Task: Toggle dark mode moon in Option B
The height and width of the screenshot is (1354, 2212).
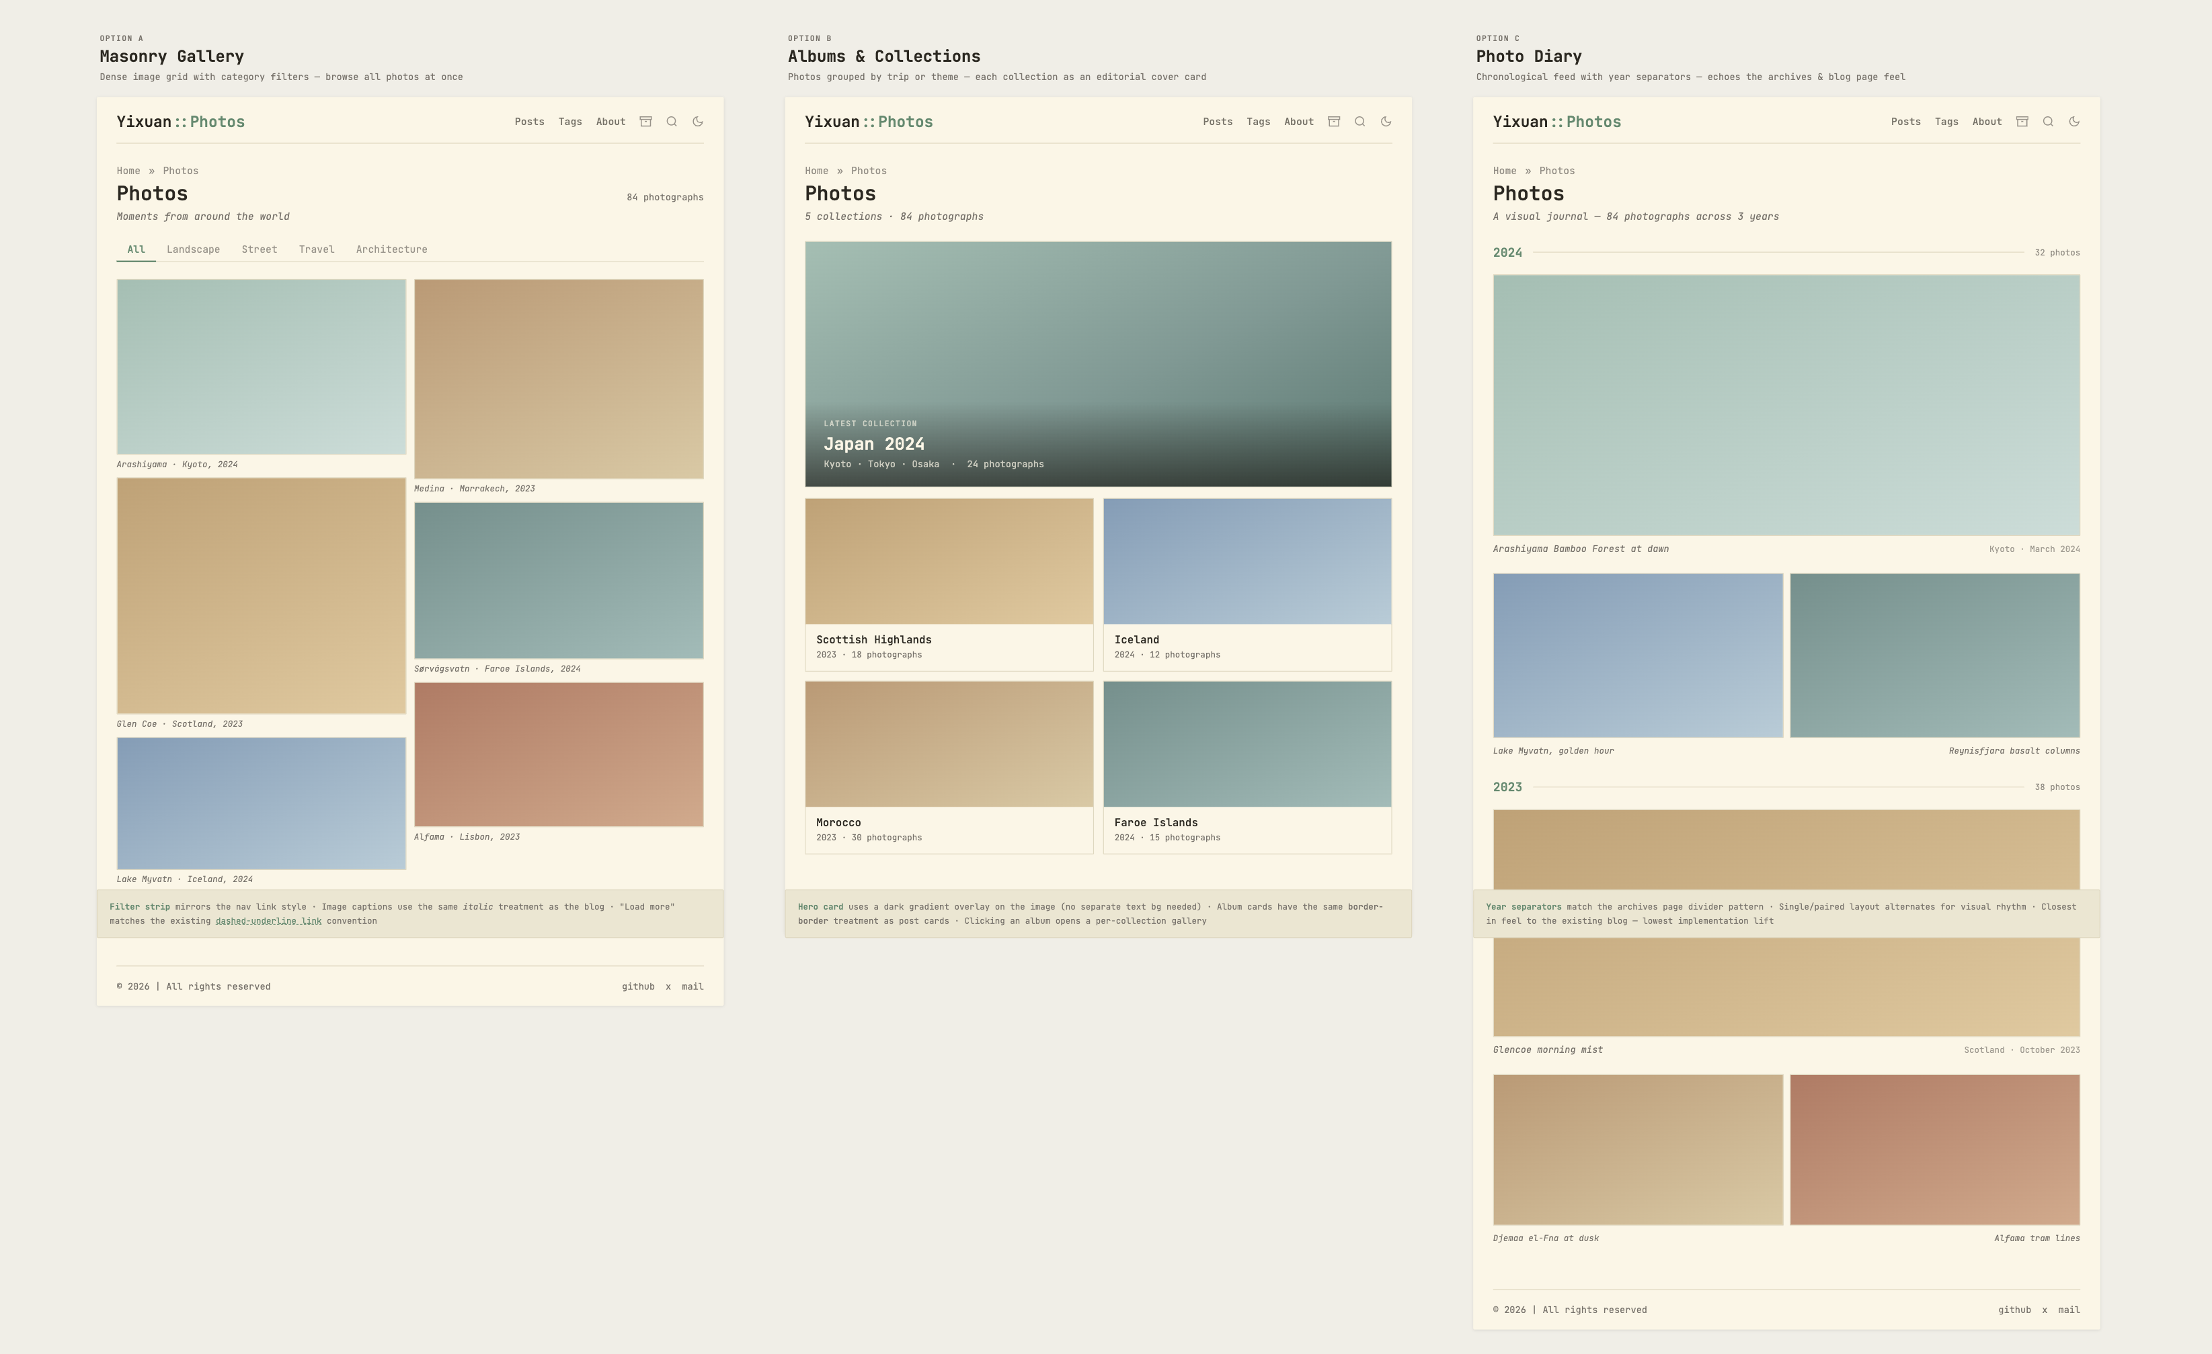Action: pos(1386,121)
